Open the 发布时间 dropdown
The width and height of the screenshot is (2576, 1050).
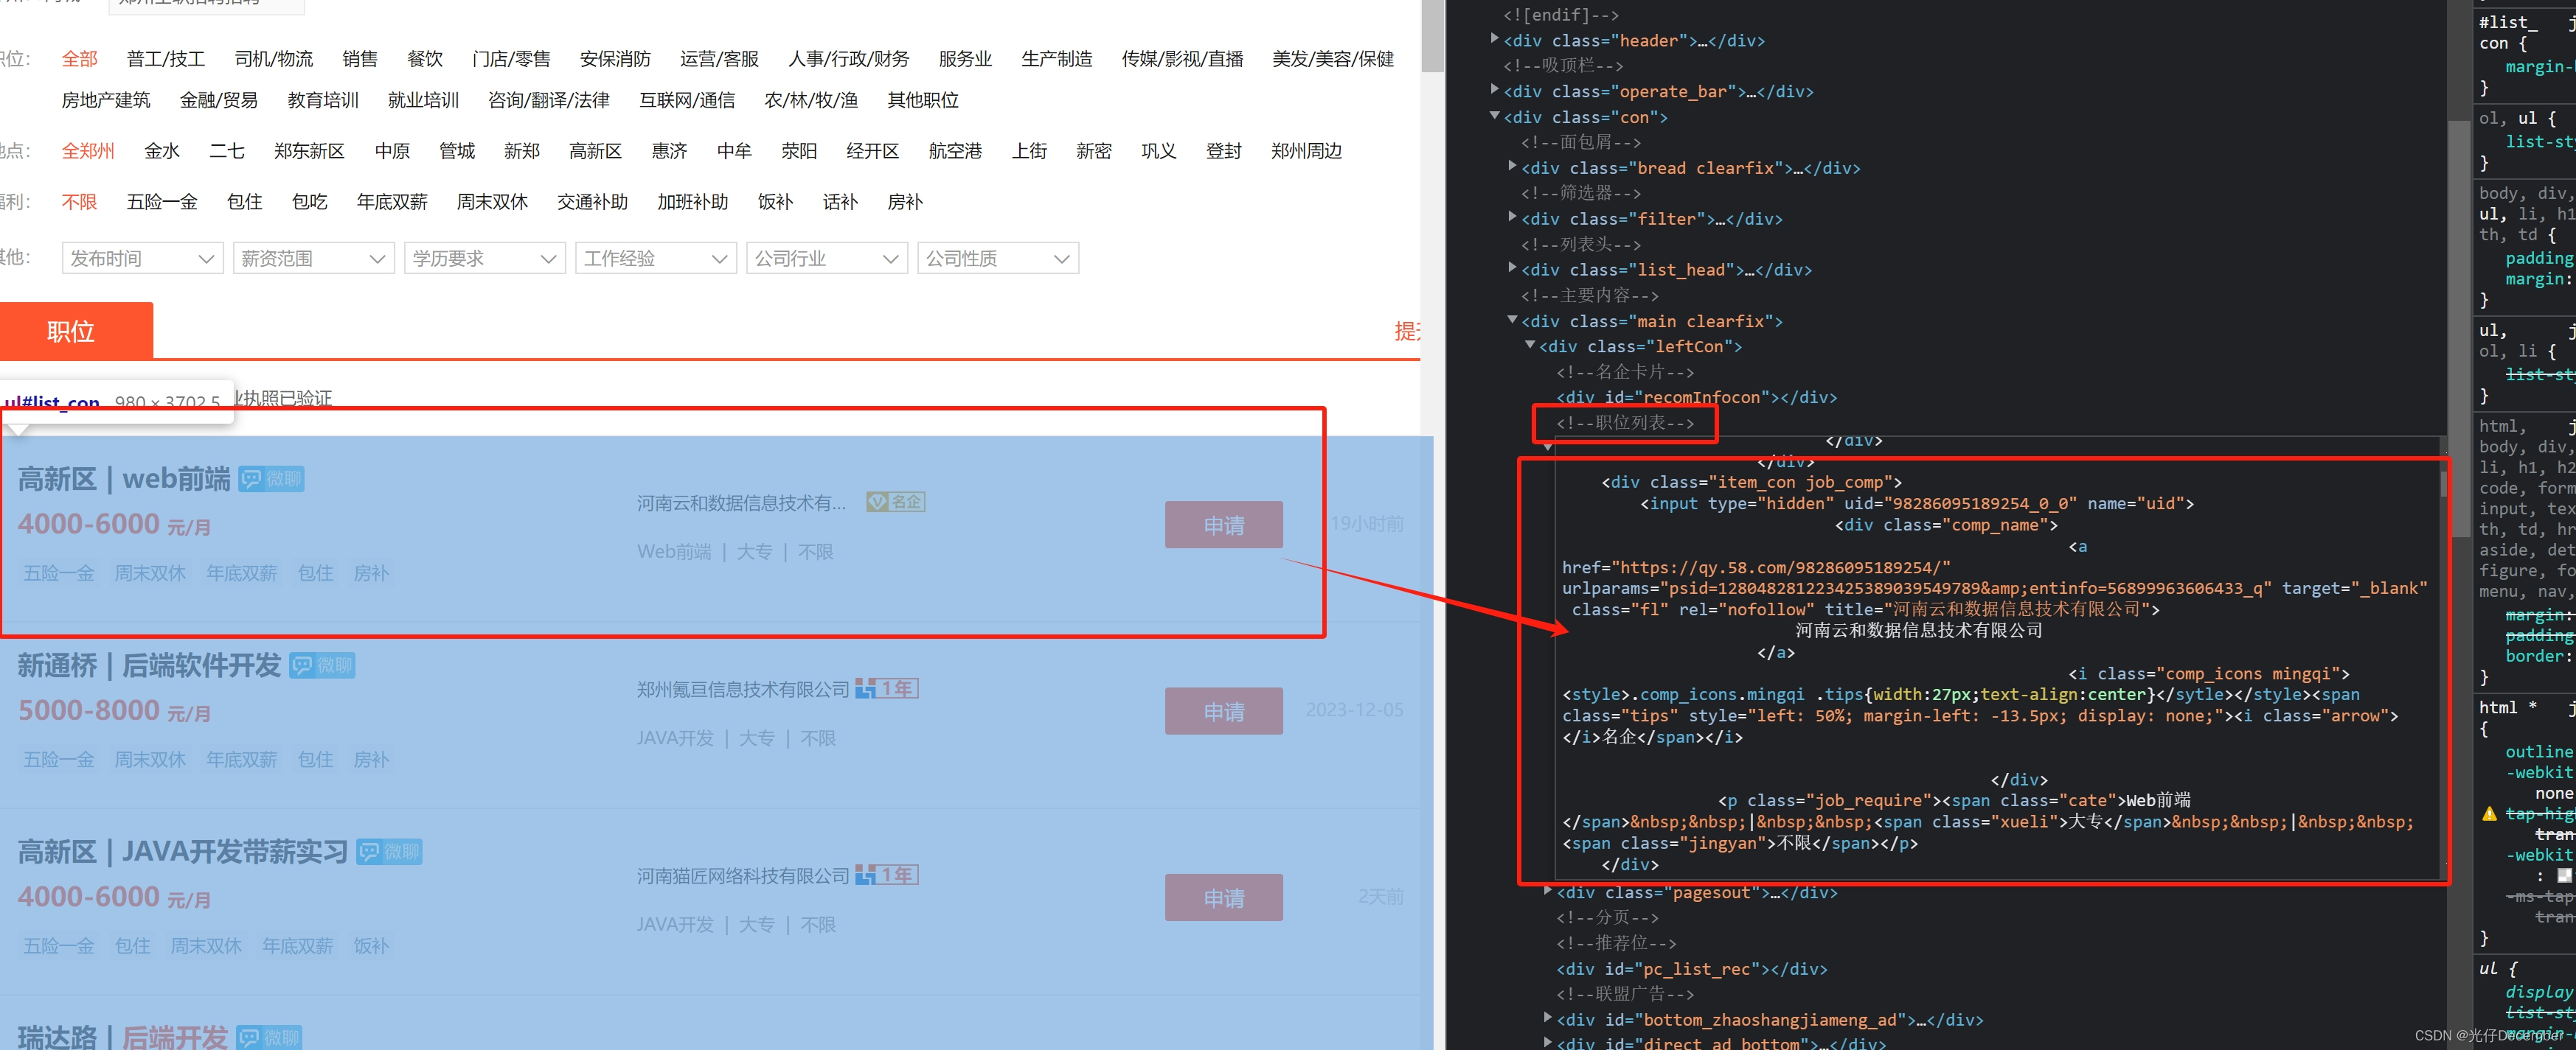(142, 259)
